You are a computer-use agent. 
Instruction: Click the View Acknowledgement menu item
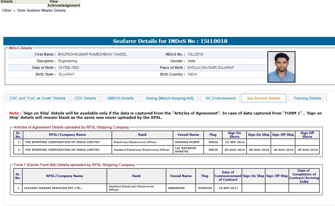(64, 4)
